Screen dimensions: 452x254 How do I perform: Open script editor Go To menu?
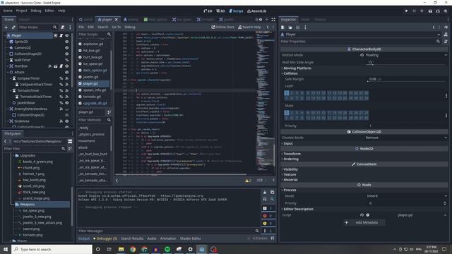pyautogui.click(x=116, y=27)
